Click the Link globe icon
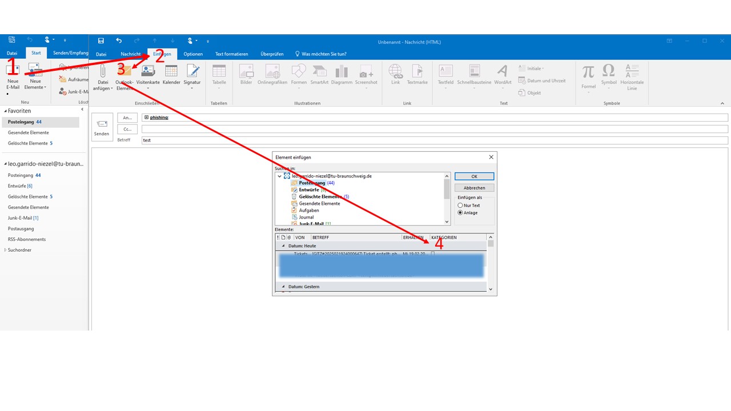This screenshot has height=411, width=731. [395, 71]
